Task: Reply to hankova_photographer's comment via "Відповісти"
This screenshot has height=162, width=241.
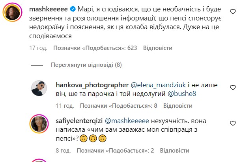Action: (177, 106)
